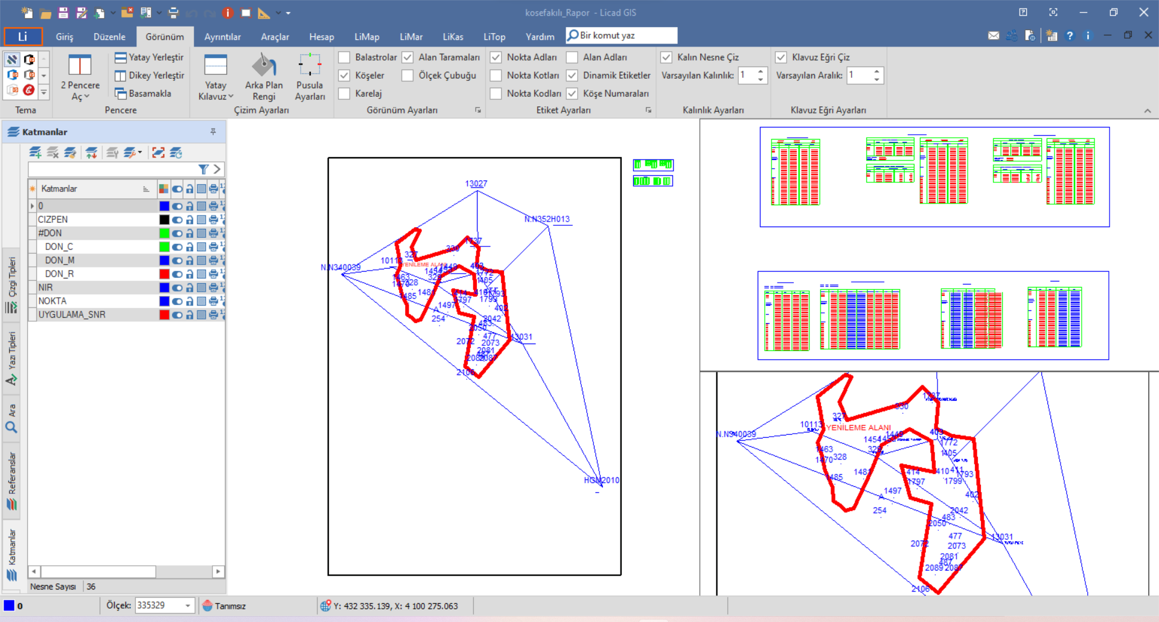Uncheck the Köşeler checkbox

[x=344, y=75]
